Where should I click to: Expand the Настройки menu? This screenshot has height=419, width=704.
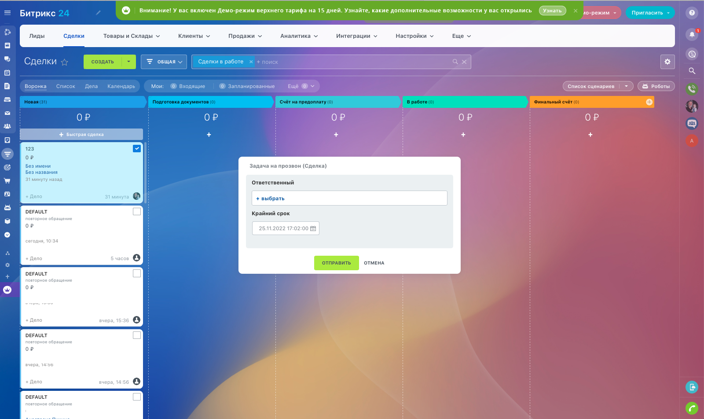pyautogui.click(x=414, y=36)
